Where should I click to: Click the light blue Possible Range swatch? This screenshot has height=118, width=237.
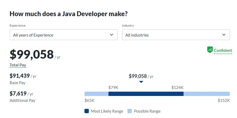point(130,111)
